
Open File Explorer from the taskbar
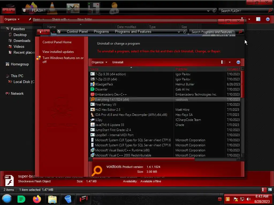point(52,199)
